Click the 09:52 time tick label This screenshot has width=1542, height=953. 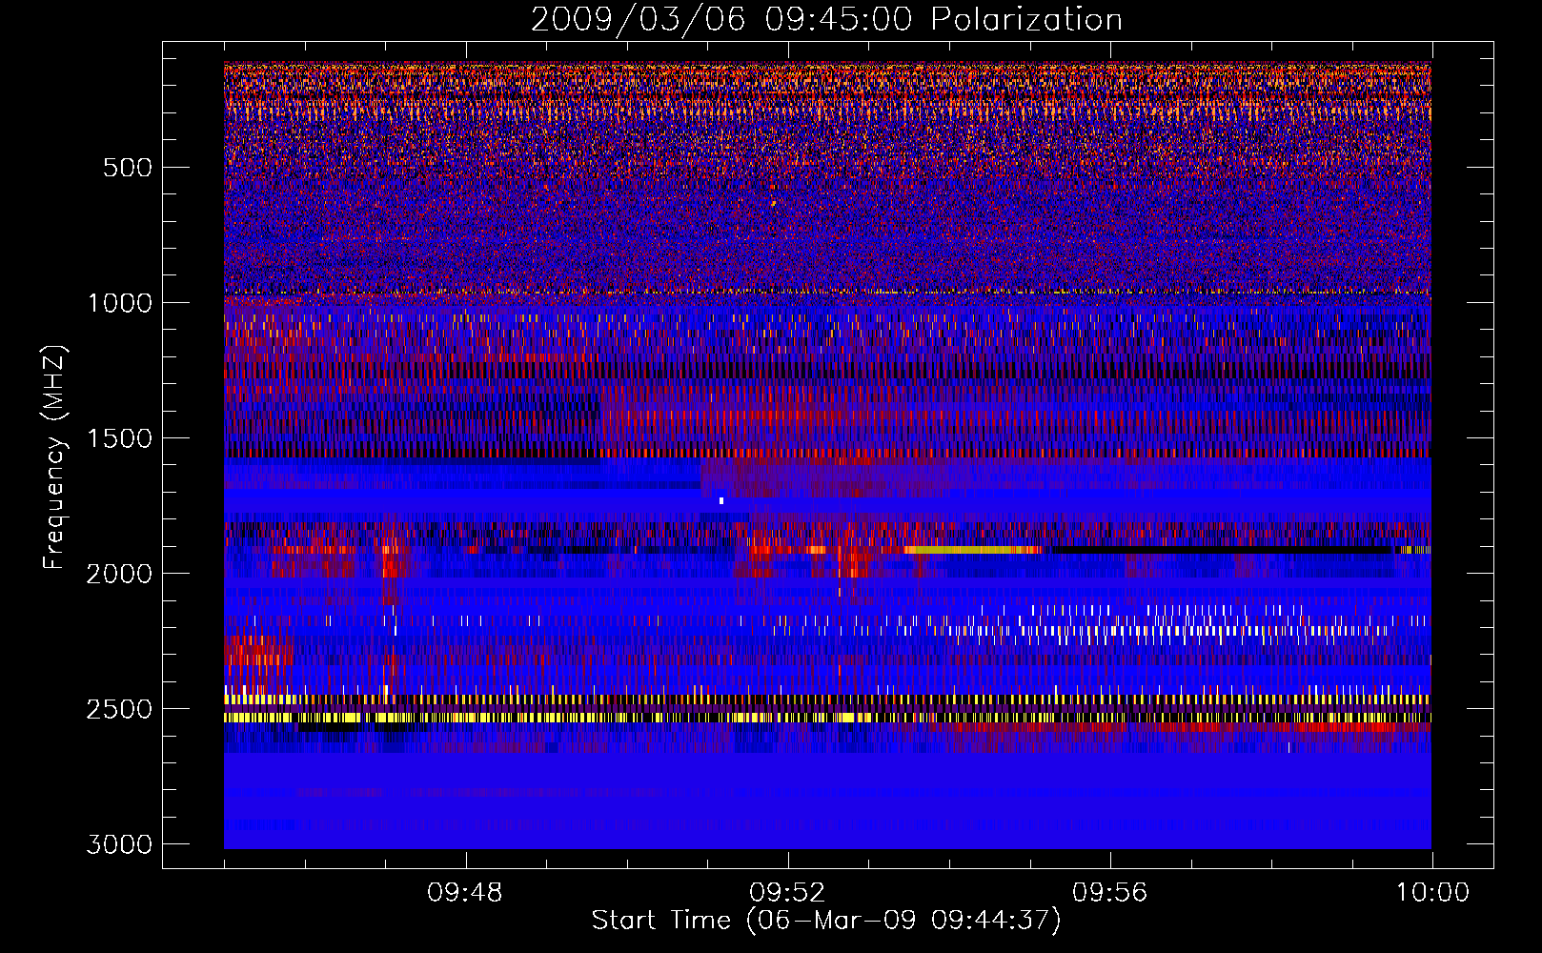click(x=787, y=893)
